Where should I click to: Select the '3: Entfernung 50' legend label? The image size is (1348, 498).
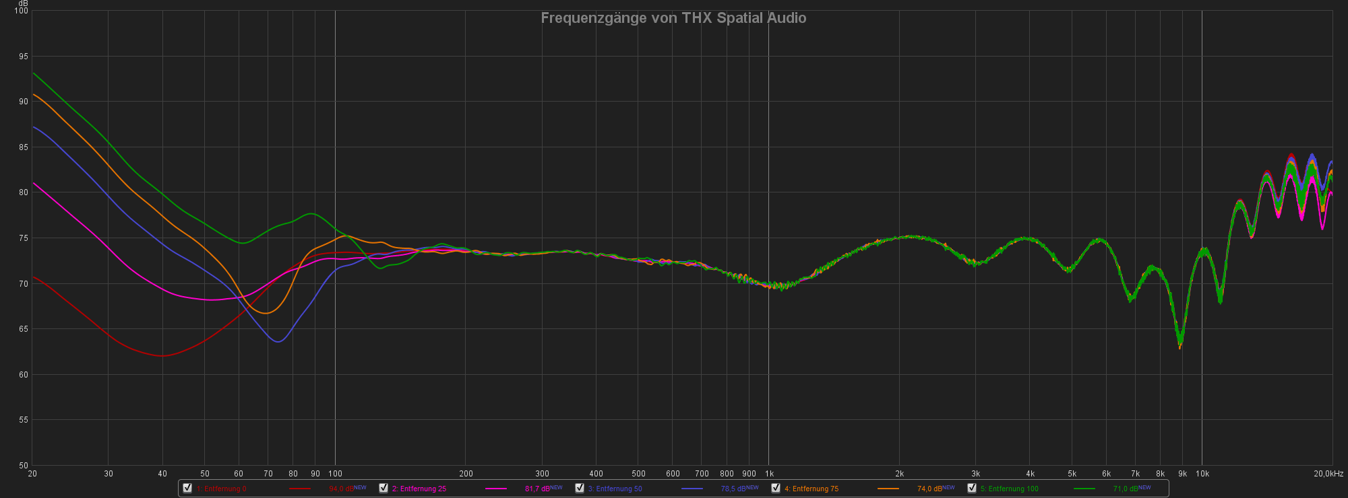pos(615,489)
